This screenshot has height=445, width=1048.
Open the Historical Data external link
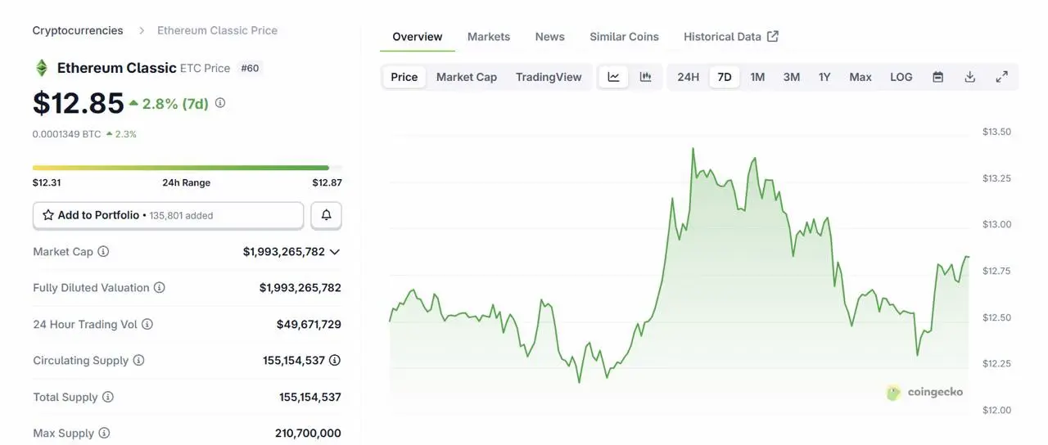(730, 37)
